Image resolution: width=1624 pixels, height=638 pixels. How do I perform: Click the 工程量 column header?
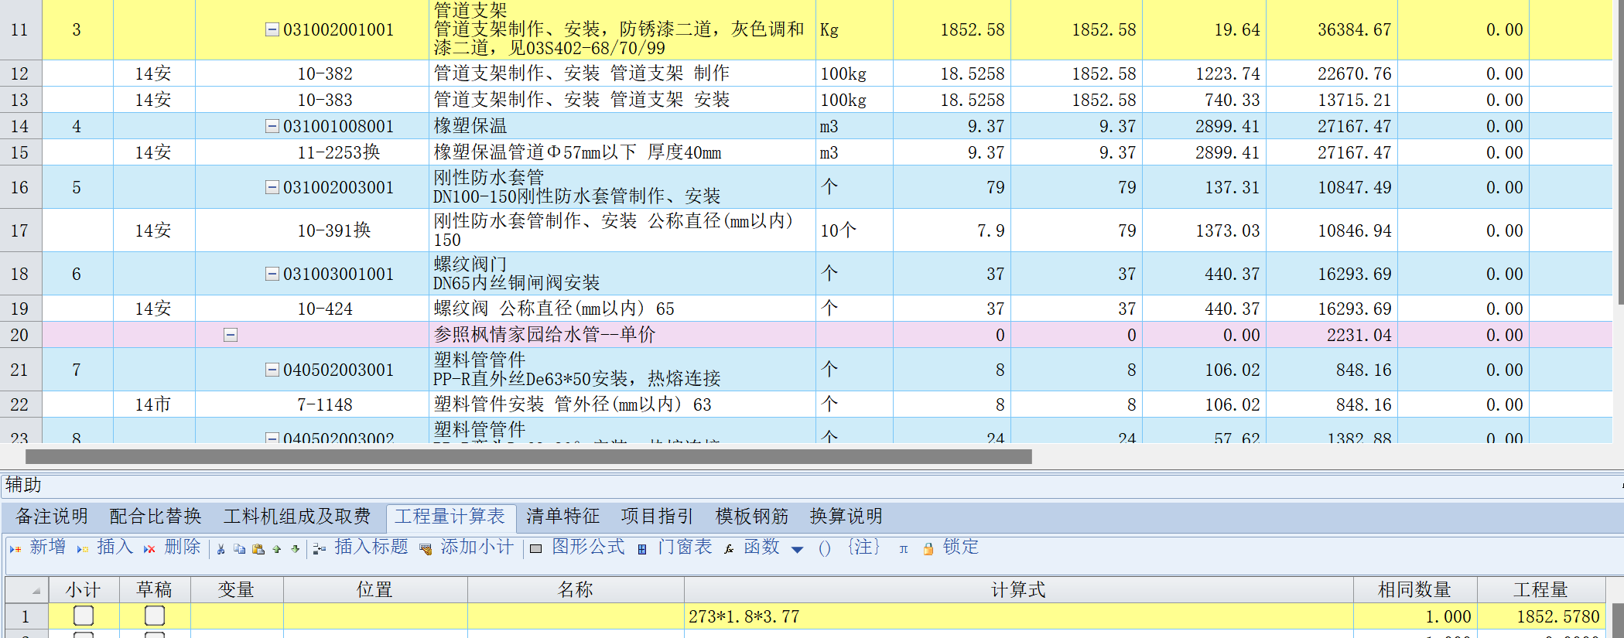pyautogui.click(x=1540, y=590)
